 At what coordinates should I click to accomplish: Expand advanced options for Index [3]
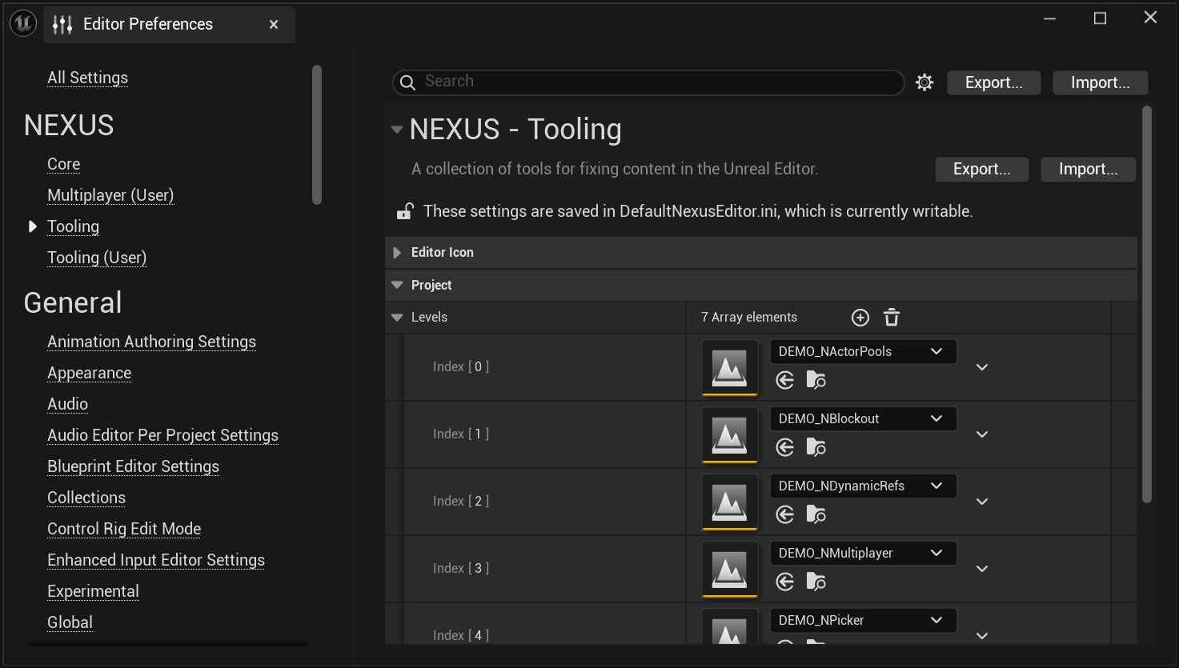[981, 568]
